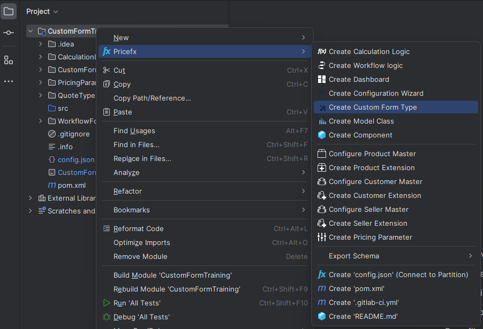483x329 pixels.
Task: Expand the CalculationLogic folder
Action: pyautogui.click(x=41, y=57)
